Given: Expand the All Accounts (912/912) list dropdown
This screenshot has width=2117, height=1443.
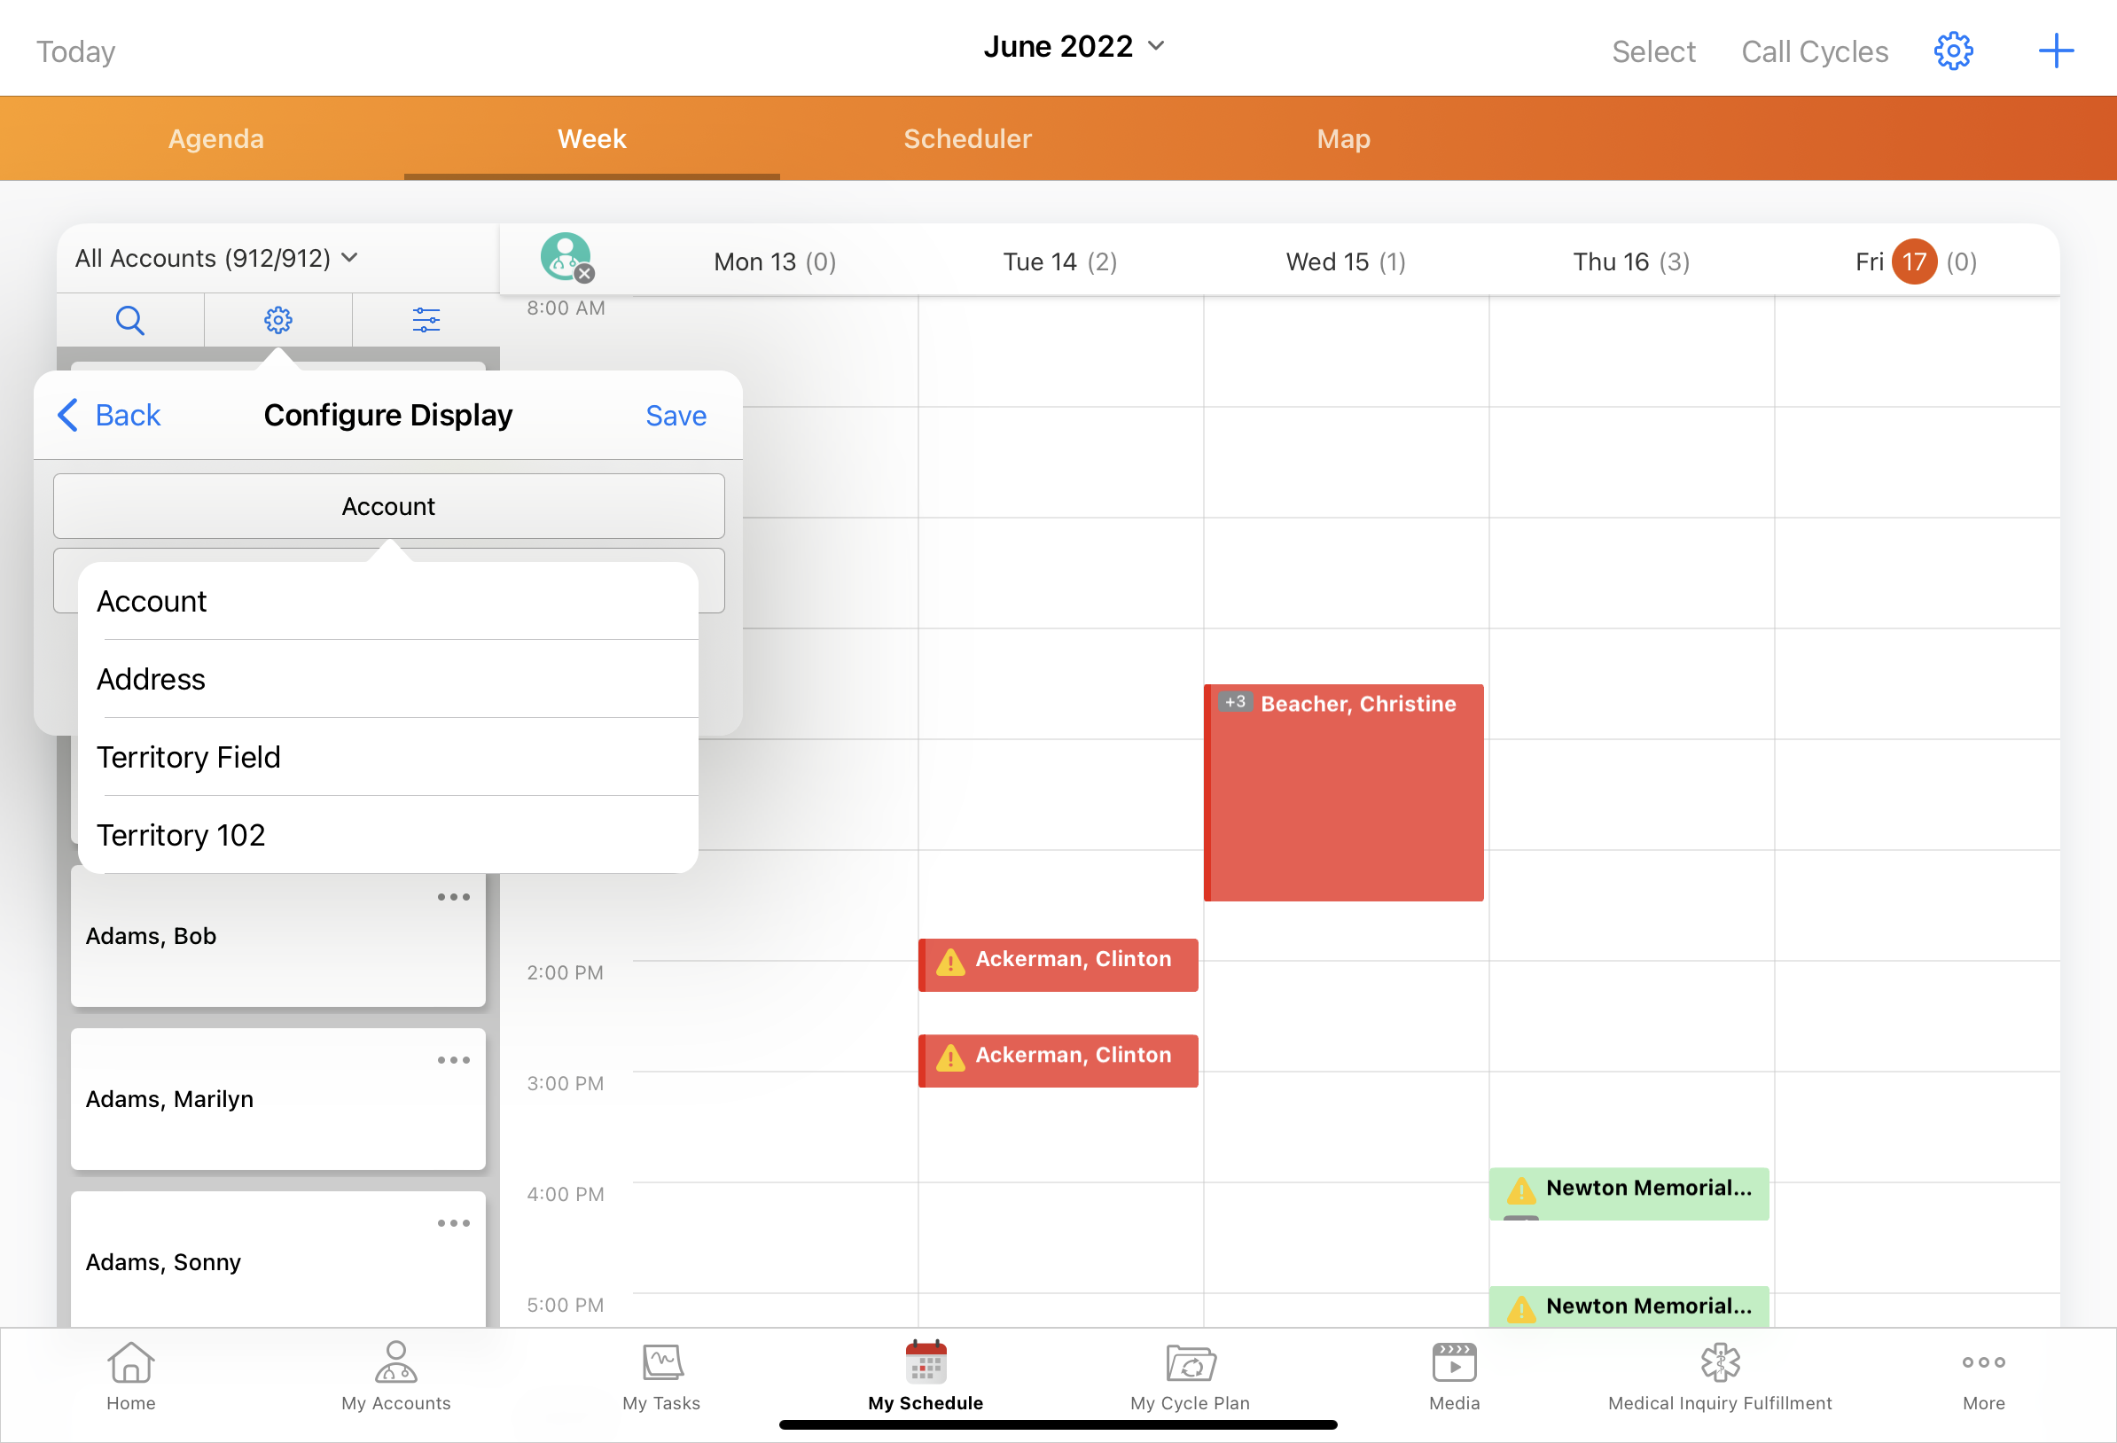Looking at the screenshot, I should click(x=217, y=259).
